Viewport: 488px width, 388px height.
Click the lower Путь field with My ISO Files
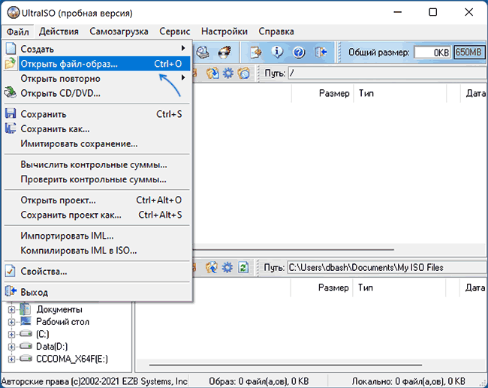pos(387,268)
